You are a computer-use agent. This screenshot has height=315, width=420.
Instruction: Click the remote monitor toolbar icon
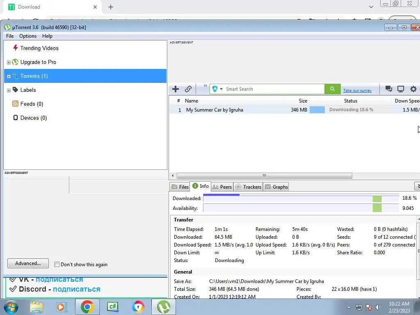pos(401,89)
